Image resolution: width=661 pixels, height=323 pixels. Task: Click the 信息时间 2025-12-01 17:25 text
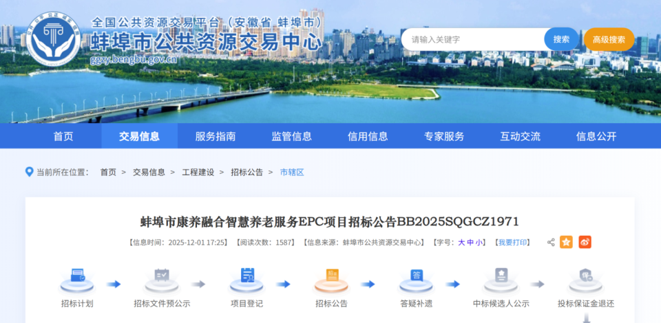[x=178, y=242]
